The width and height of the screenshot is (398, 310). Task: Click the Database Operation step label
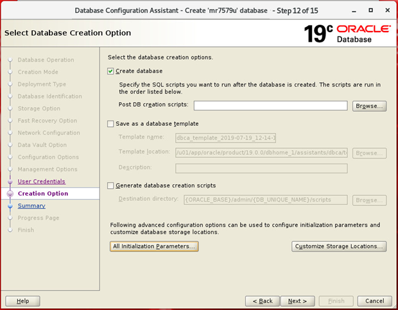pos(46,60)
